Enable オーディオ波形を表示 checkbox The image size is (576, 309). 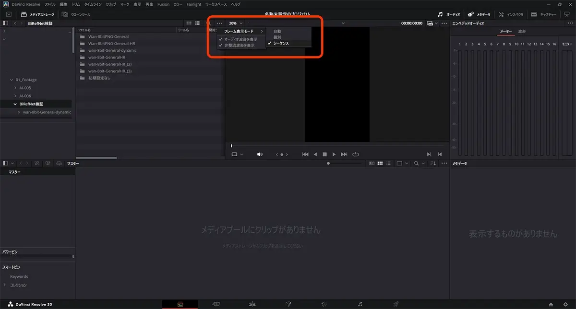[x=241, y=38]
